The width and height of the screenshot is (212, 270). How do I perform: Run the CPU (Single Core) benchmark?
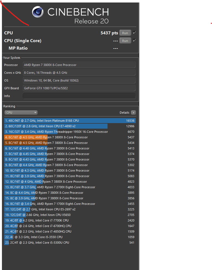(125, 41)
